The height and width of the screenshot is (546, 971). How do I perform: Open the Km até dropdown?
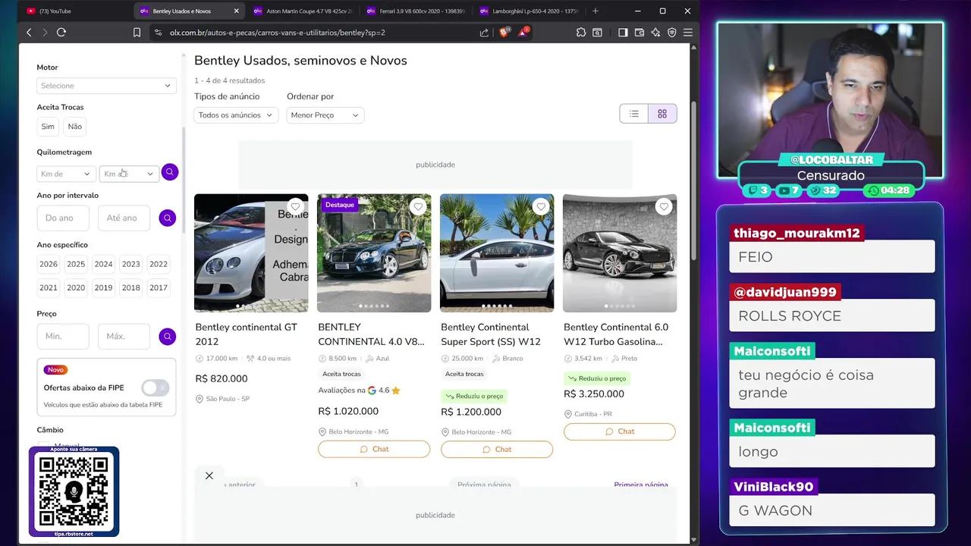click(129, 174)
